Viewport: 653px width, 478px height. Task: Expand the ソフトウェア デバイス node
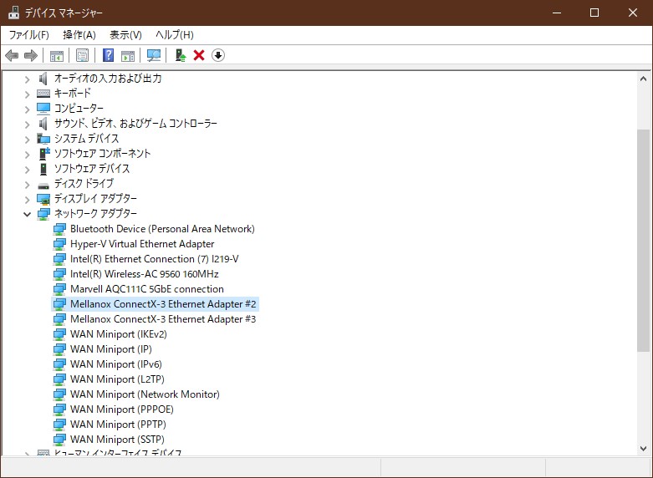[27, 169]
